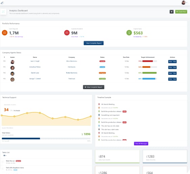Image resolution: width=190 pixels, height=174 pixels.
Task: Check the 'Task with dropdown menu' checkbox
Action: (3, 169)
